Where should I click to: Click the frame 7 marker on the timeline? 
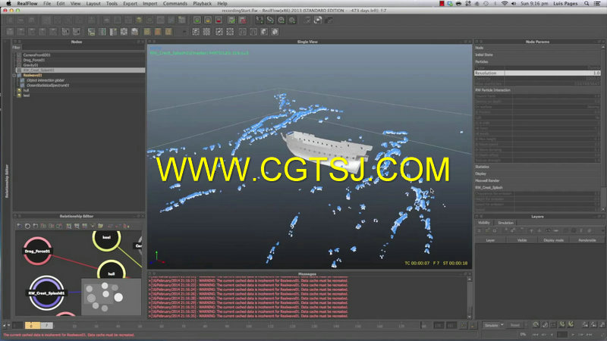46,326
